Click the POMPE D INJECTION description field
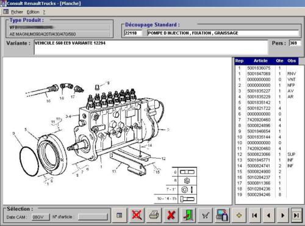The height and width of the screenshot is (226, 305). (223, 33)
